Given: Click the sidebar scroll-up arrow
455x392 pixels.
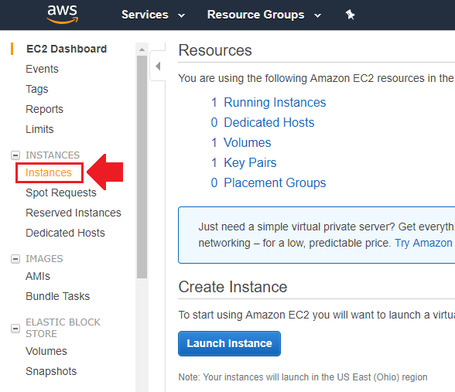Looking at the screenshot, I should click(x=142, y=49).
